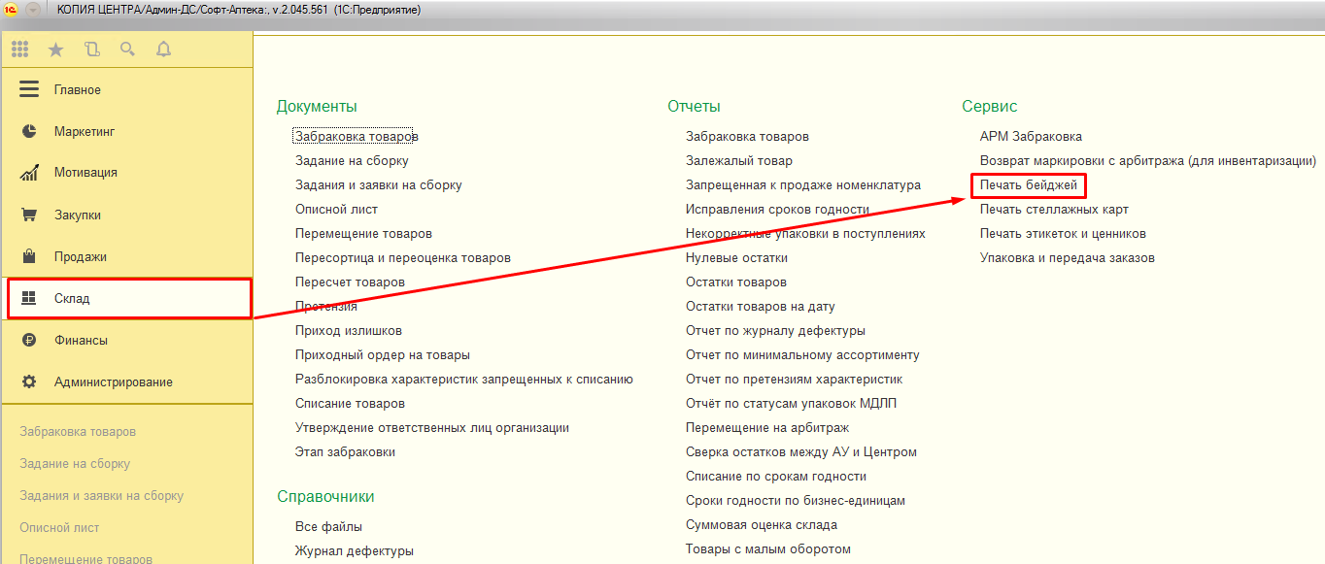The height and width of the screenshot is (564, 1325).
Task: Open Favorites via the star icon
Action: coord(55,50)
